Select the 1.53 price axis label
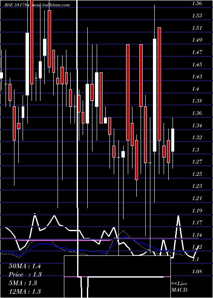 coord(197,16)
